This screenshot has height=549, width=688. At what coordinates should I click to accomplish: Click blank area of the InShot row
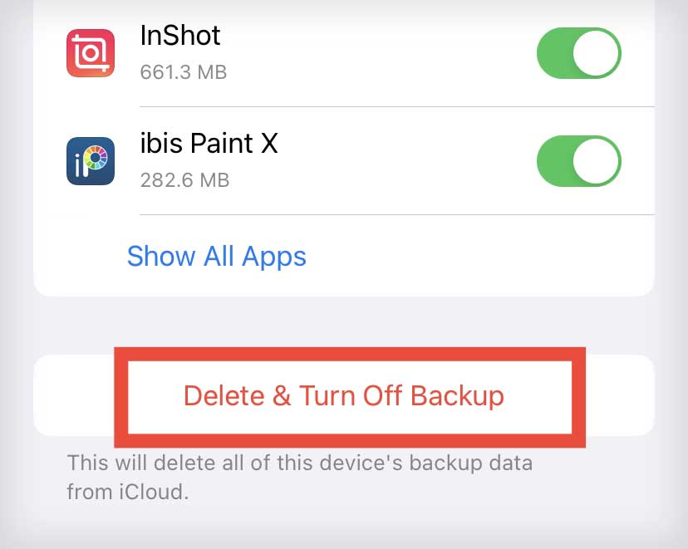pos(377,53)
